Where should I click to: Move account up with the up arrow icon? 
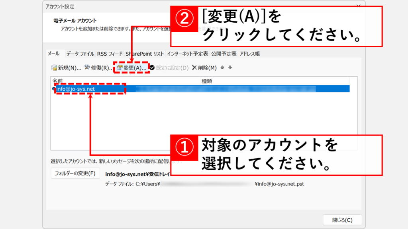point(222,68)
